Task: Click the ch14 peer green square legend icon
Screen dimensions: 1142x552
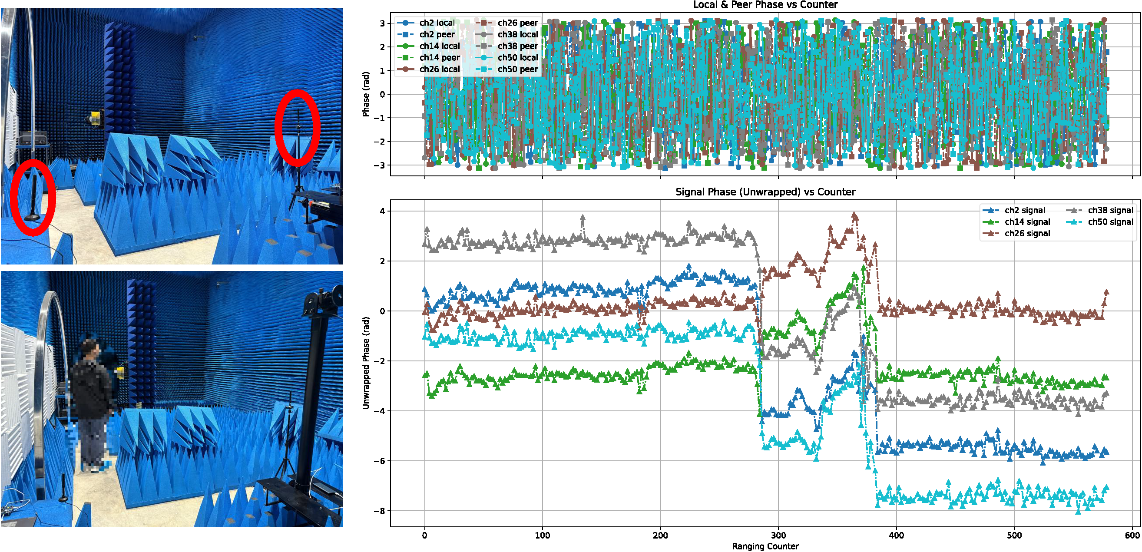Action: tap(405, 58)
